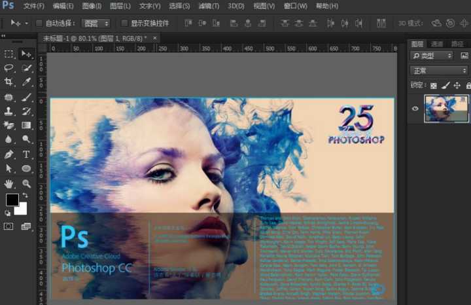Click align left edges in options bar
The width and height of the screenshot is (471, 305).
pyautogui.click(x=234, y=23)
